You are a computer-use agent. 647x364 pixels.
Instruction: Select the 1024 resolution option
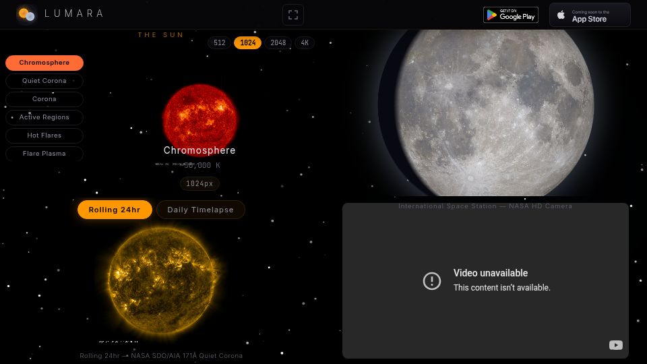point(247,42)
